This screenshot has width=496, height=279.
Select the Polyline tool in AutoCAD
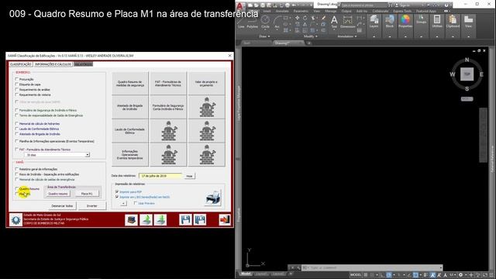[x=252, y=22]
